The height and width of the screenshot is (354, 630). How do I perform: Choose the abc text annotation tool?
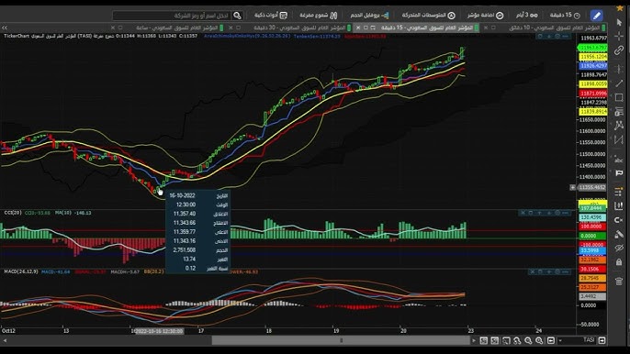click(619, 160)
